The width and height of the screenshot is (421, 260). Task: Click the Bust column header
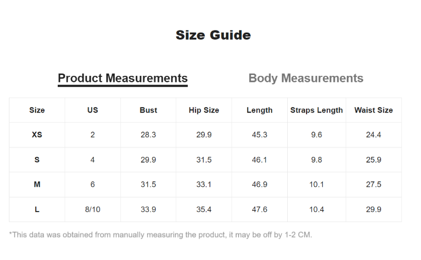pos(148,110)
